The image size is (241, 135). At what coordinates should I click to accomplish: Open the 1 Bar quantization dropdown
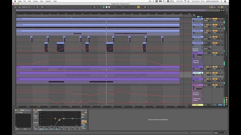click(x=43, y=7)
